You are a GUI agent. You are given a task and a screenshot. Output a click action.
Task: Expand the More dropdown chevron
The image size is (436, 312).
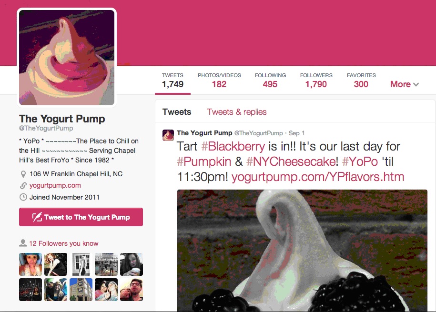click(416, 84)
